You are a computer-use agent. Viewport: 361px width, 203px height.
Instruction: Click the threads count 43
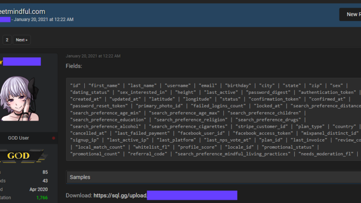[x=45, y=181]
